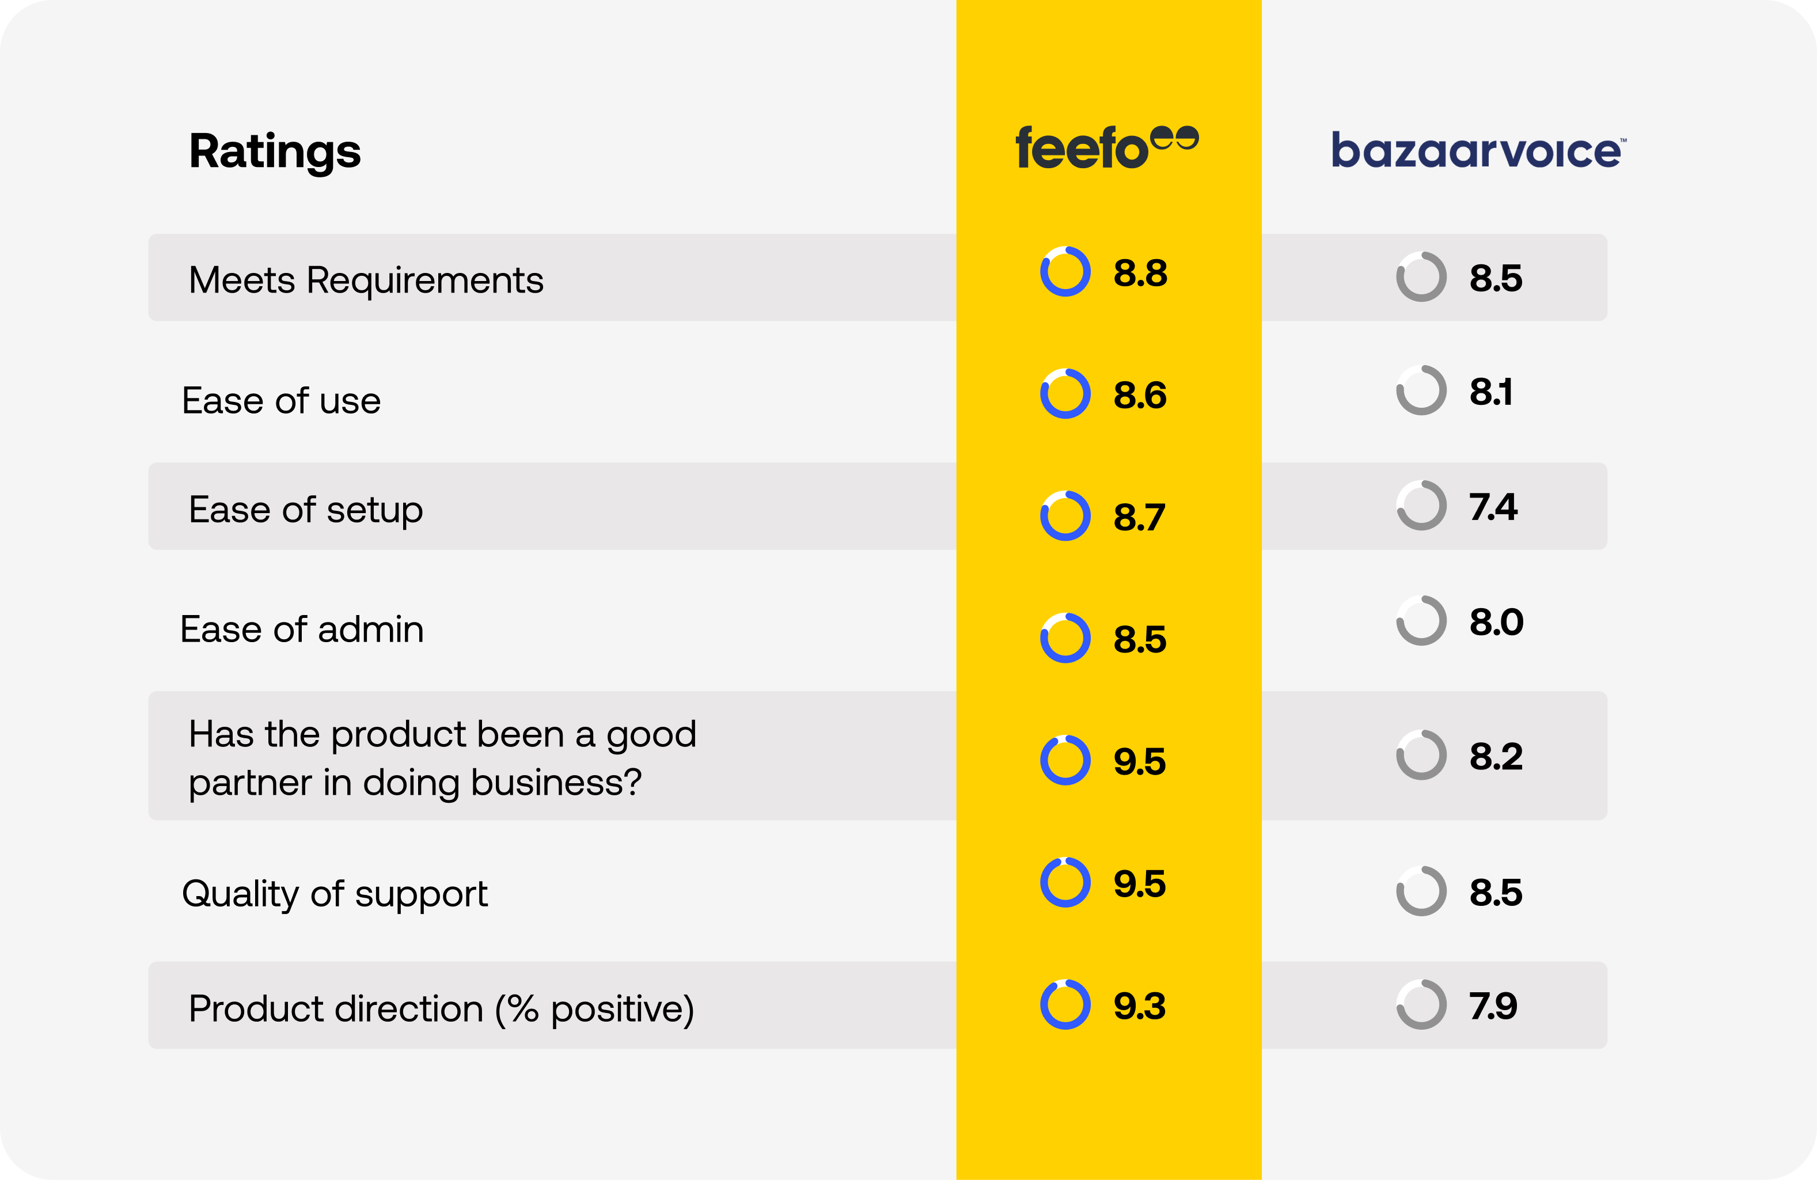The width and height of the screenshot is (1817, 1180).
Task: Click the Ratings heading
Action: coord(275,151)
